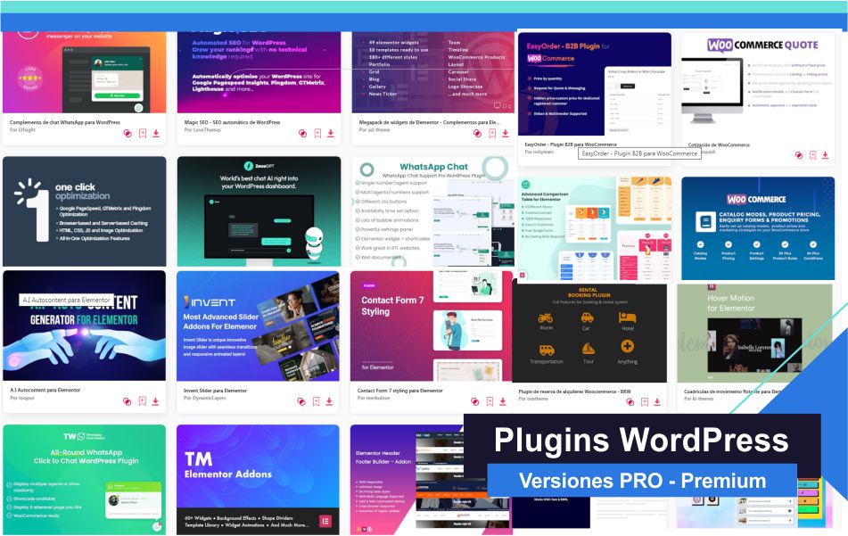Open the Magic SEO - SEO automático title link

coord(232,122)
